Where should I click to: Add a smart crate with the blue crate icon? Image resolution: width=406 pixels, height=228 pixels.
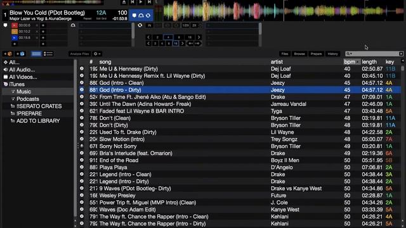[x=20, y=54]
